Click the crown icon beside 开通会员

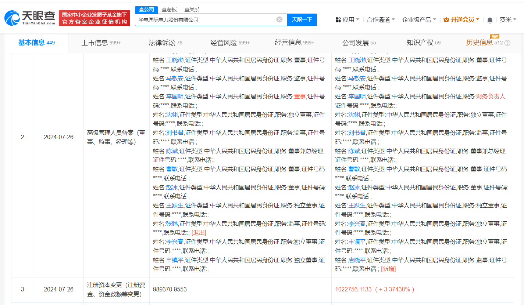point(446,20)
